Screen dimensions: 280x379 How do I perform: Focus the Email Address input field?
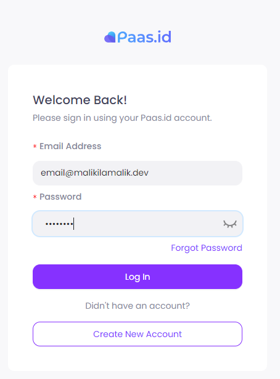coord(138,173)
